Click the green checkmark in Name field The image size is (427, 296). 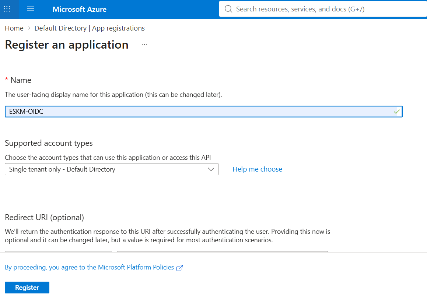click(x=397, y=112)
